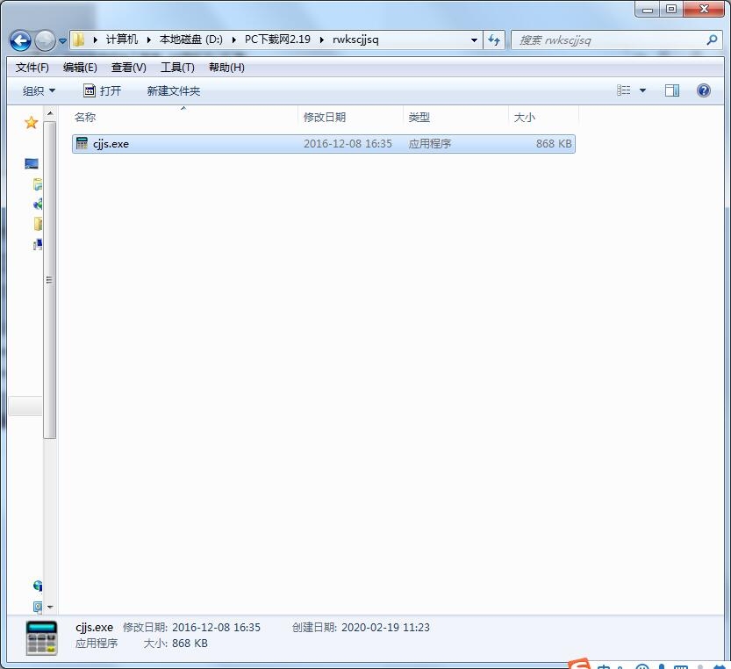Open Favorites star in navigation pane

32,123
